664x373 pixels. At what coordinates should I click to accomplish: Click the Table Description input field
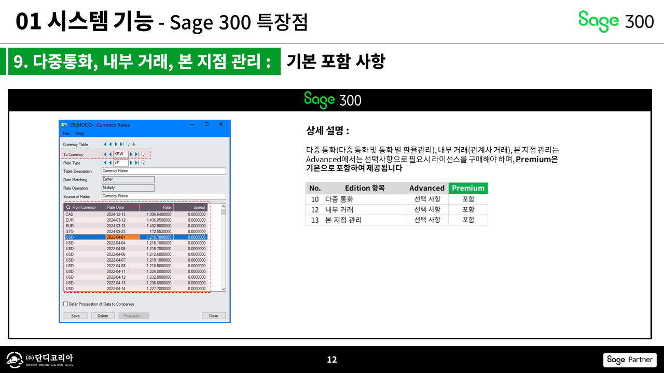click(164, 171)
